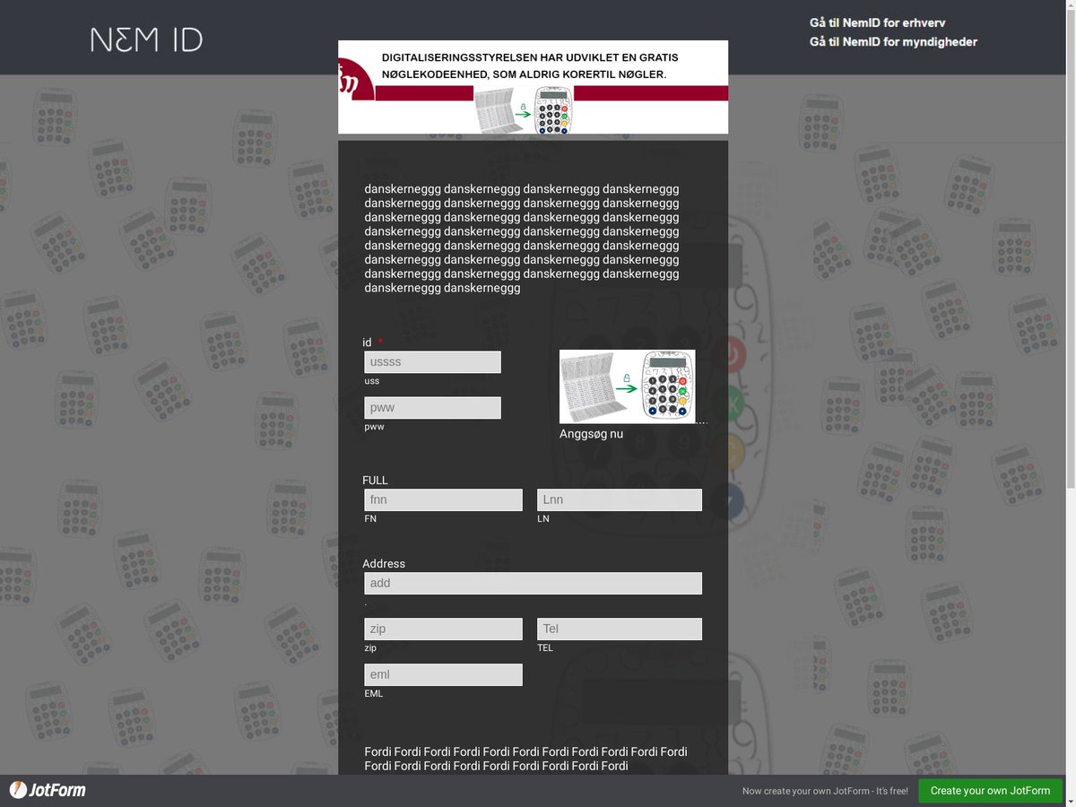Click the fnn first name field
Image resolution: width=1076 pixels, height=807 pixels.
(443, 499)
